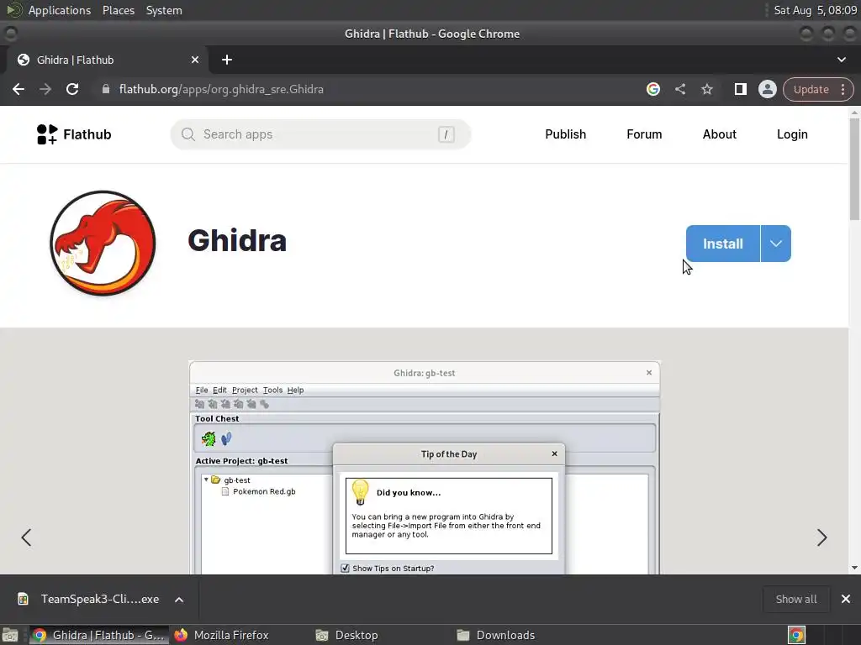
Task: Expand TeamSpeak3 download options chevron
Action: [179, 600]
